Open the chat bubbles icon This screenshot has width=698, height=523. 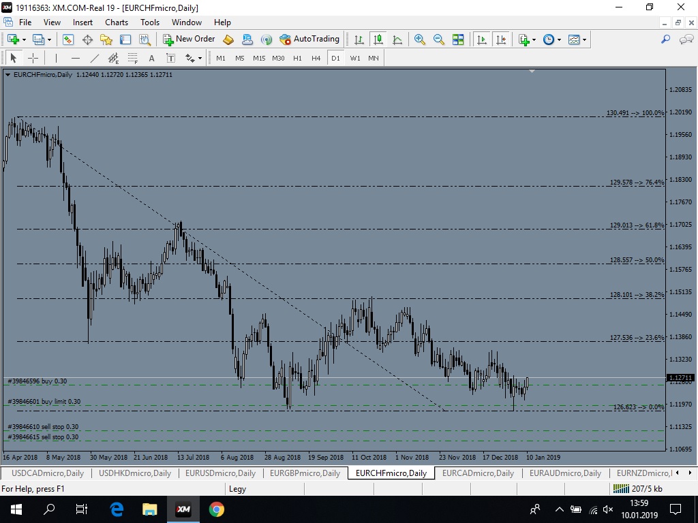click(x=686, y=39)
